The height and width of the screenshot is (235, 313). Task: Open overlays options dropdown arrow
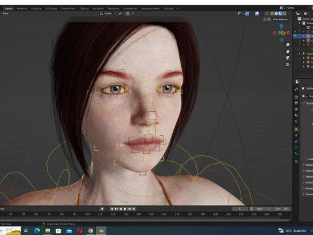coord(261,14)
